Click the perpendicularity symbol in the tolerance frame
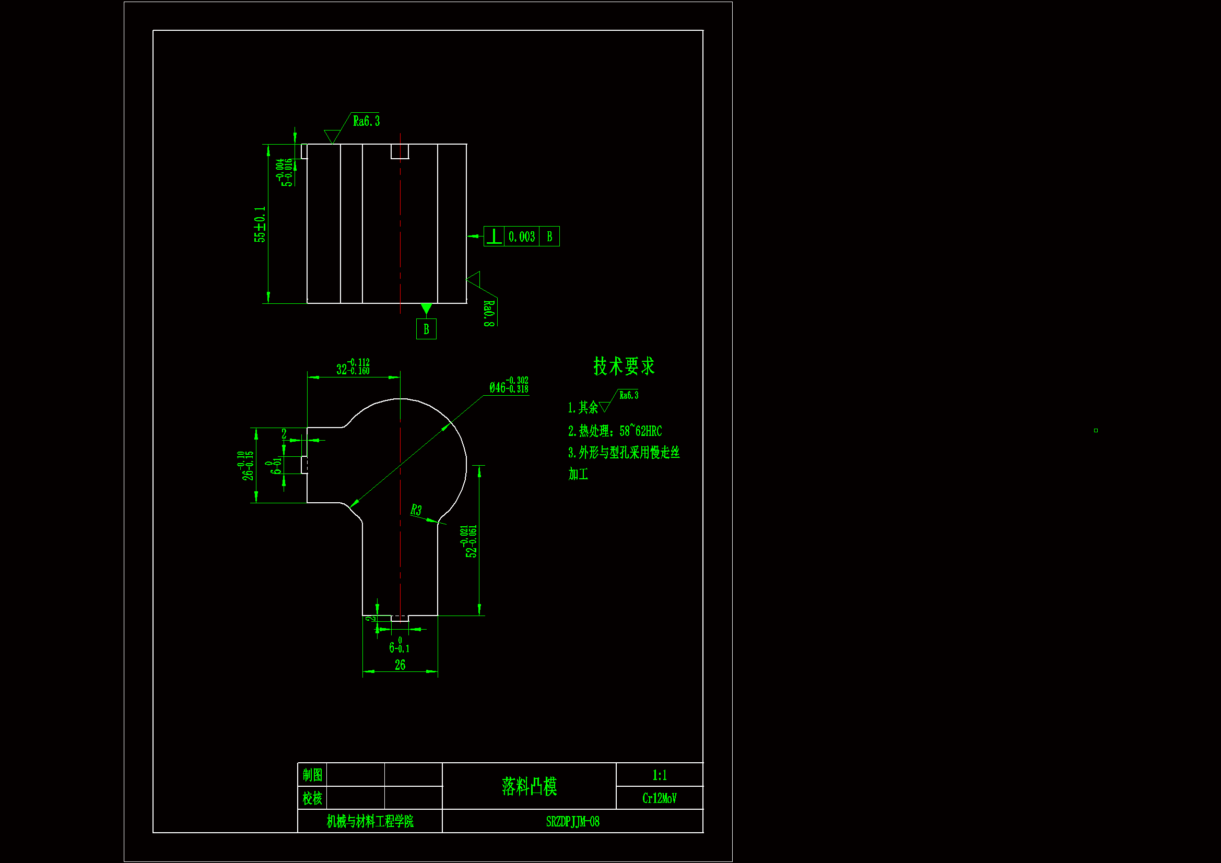Image resolution: width=1221 pixels, height=863 pixels. click(x=494, y=236)
